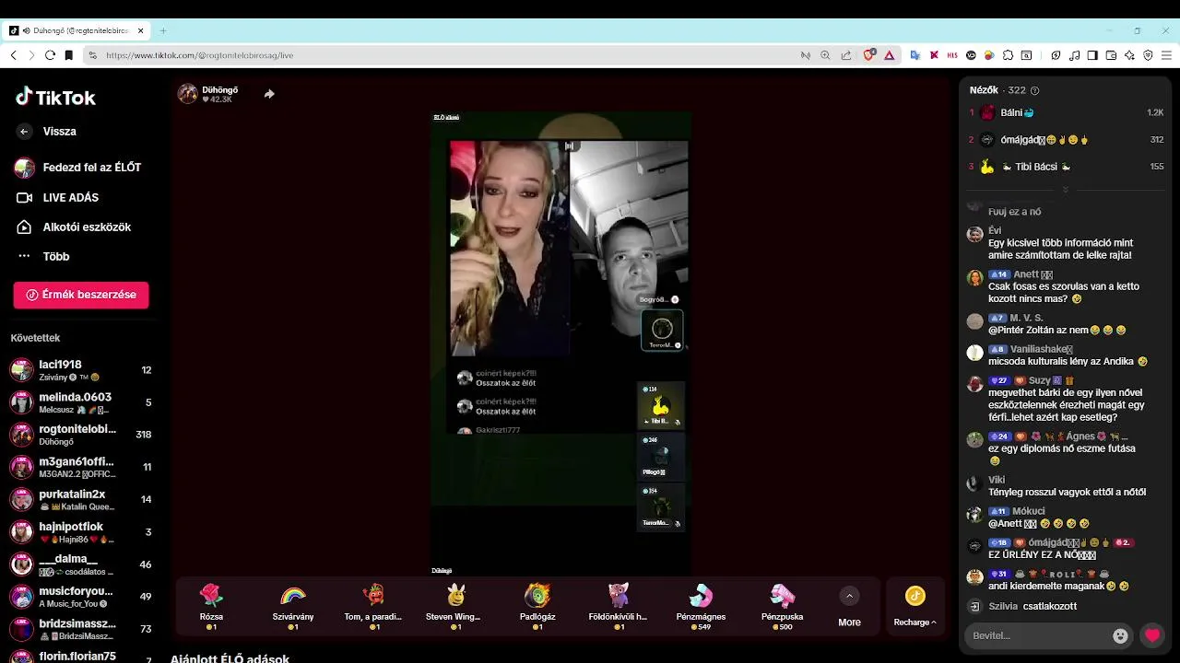Image resolution: width=1180 pixels, height=663 pixels.
Task: Open the VPN shield icon
Action: point(1148,55)
